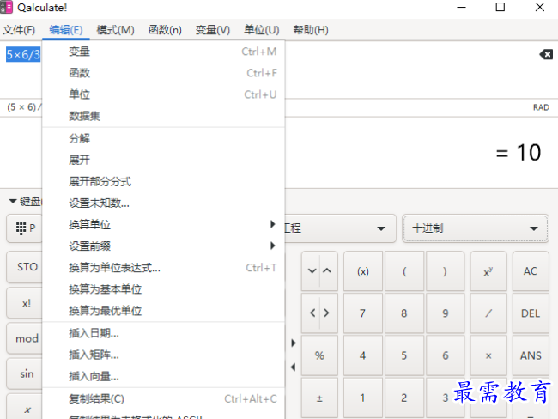Click the x^y power key
The image size is (558, 419).
pyautogui.click(x=488, y=271)
